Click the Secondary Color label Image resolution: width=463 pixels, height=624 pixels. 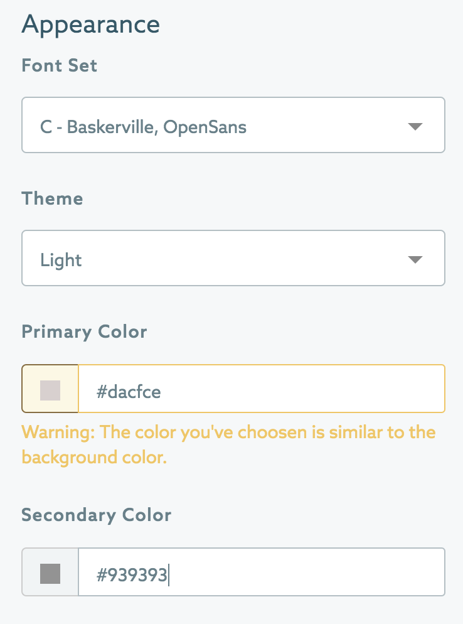tap(96, 515)
